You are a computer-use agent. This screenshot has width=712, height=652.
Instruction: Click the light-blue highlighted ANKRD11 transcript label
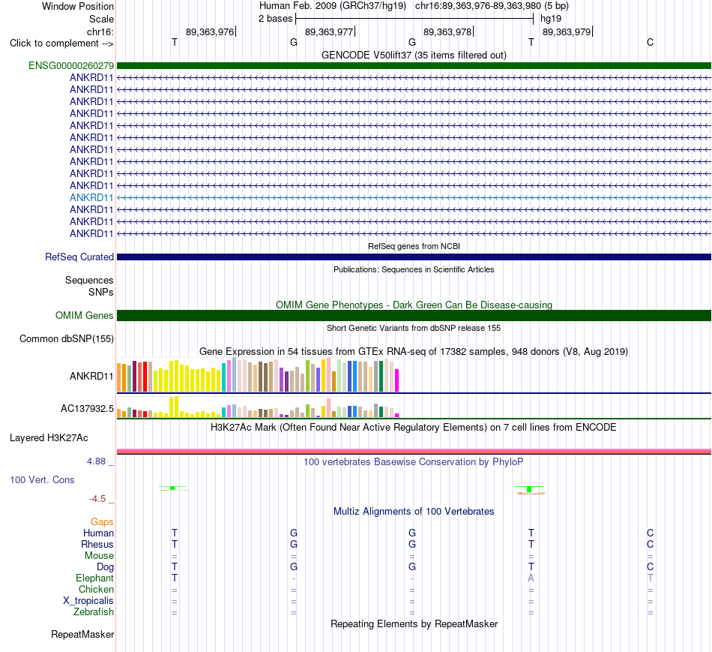pos(91,197)
